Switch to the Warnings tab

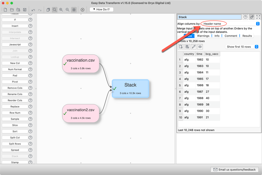coord(203,36)
